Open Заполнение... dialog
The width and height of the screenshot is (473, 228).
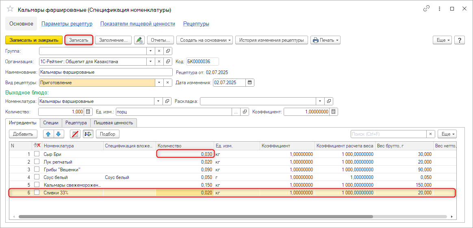pos(113,40)
